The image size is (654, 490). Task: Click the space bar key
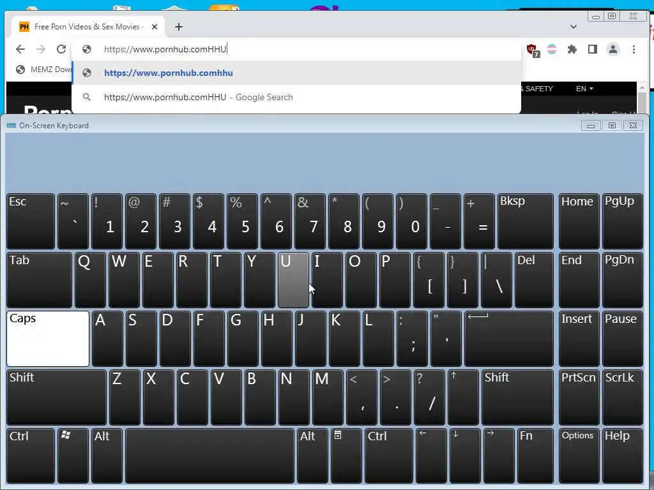(x=209, y=456)
